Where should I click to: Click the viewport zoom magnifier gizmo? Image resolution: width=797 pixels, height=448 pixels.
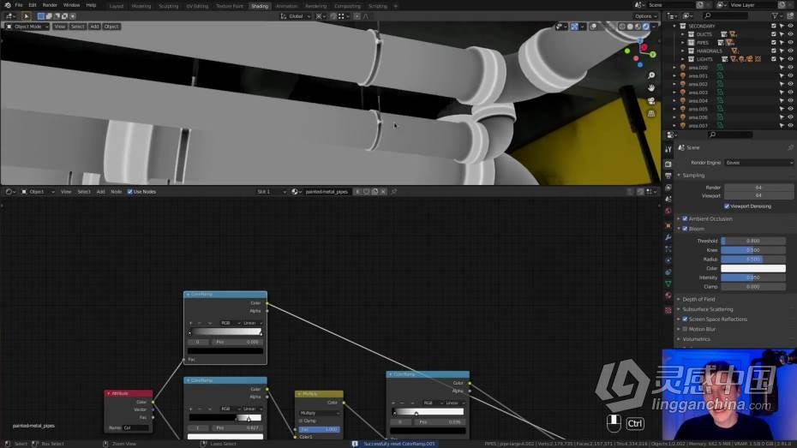coord(651,75)
